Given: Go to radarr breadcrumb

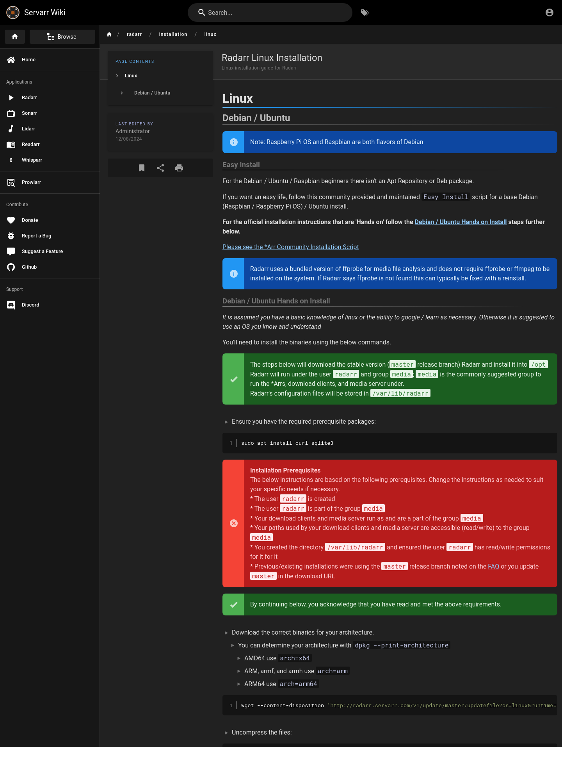Looking at the screenshot, I should click(x=134, y=34).
